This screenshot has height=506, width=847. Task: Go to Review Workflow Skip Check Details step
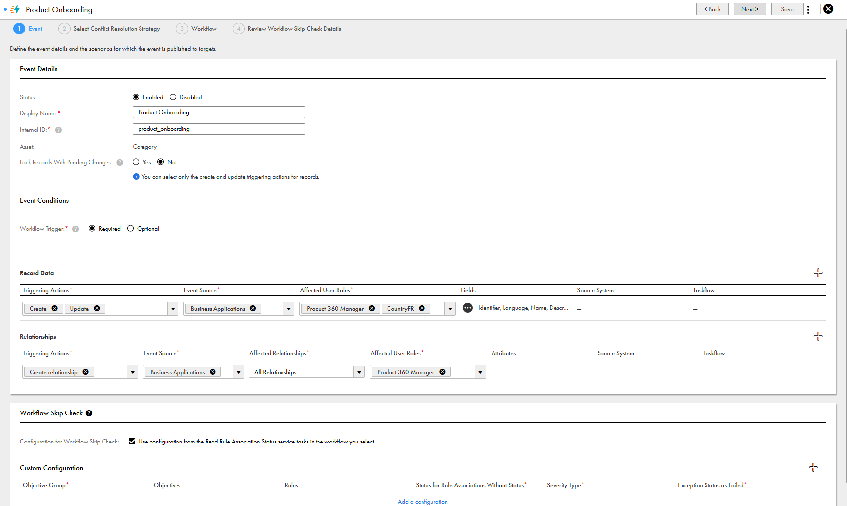287,29
